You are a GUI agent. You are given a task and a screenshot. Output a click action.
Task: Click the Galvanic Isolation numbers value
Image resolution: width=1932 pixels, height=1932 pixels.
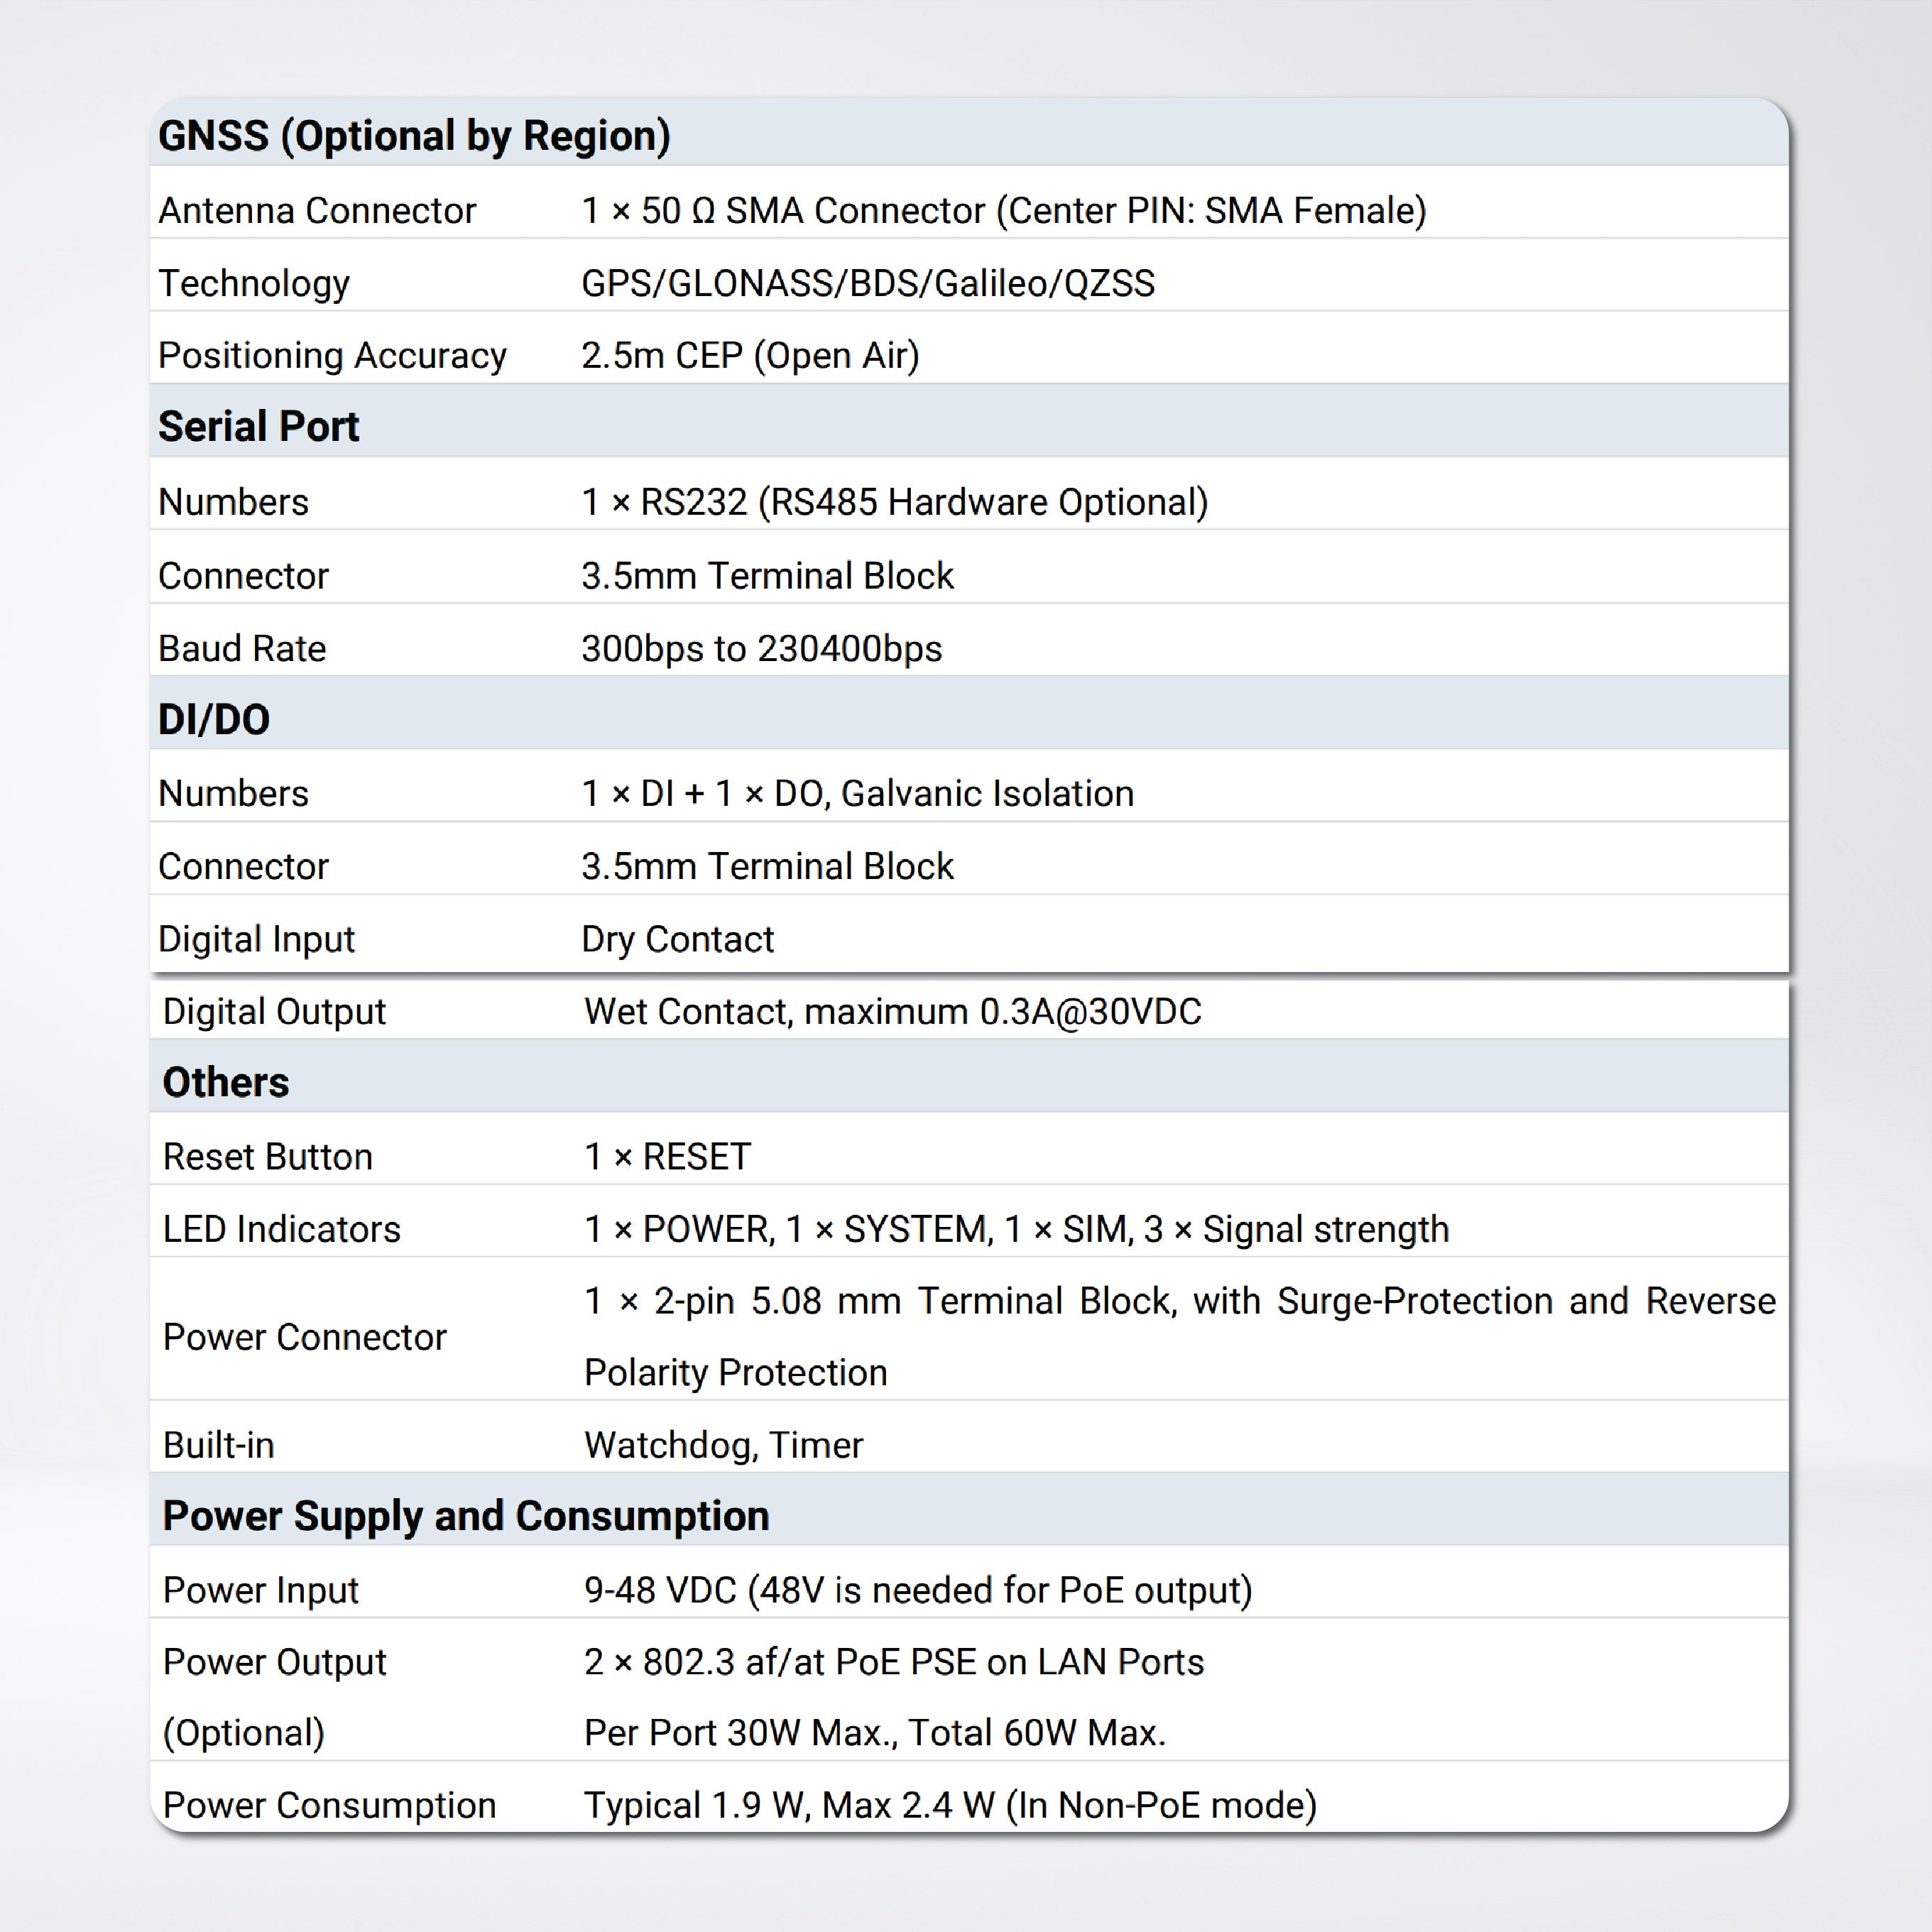pos(857,794)
